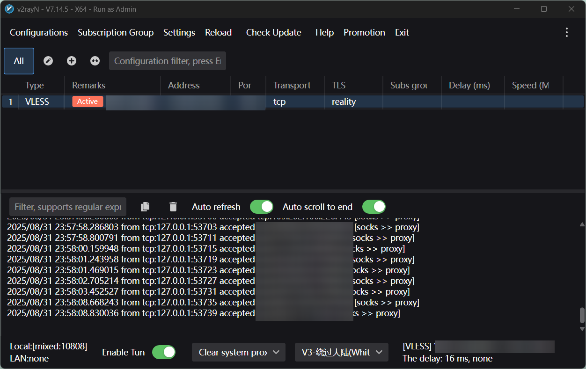This screenshot has height=369, width=586.
Task: Click the add subscription plus icon
Action: pos(72,61)
